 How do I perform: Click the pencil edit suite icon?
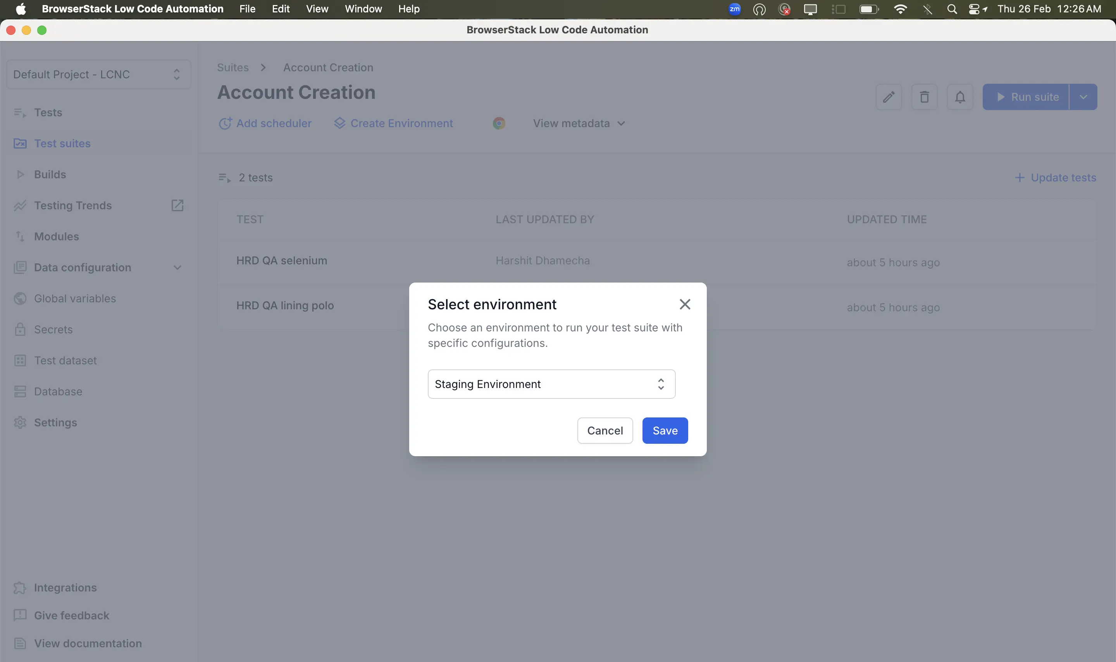tap(889, 97)
